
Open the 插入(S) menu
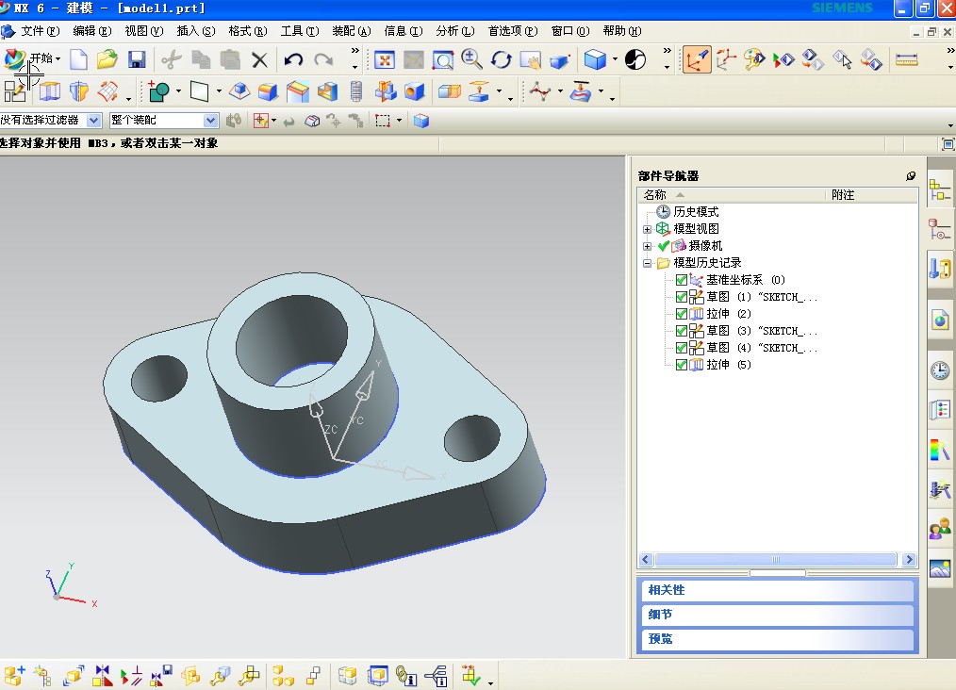(196, 31)
